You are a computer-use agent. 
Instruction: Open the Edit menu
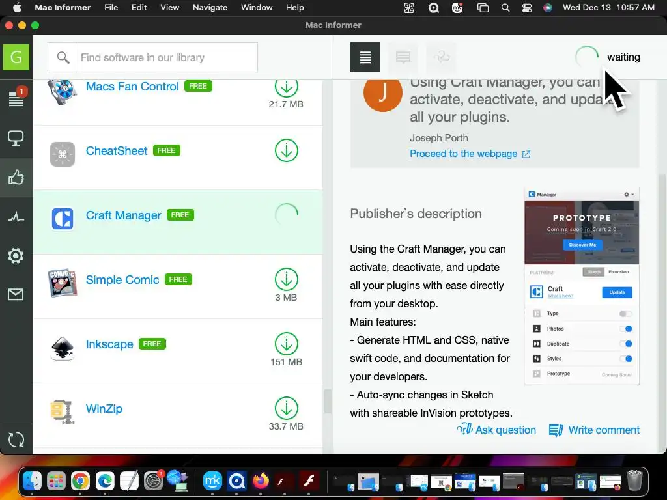click(139, 8)
